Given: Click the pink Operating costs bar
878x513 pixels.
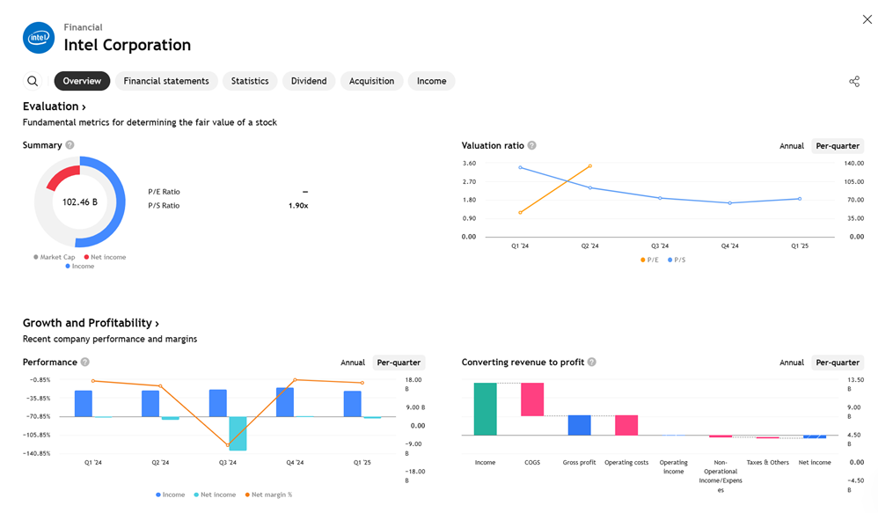Looking at the screenshot, I should click(x=626, y=425).
